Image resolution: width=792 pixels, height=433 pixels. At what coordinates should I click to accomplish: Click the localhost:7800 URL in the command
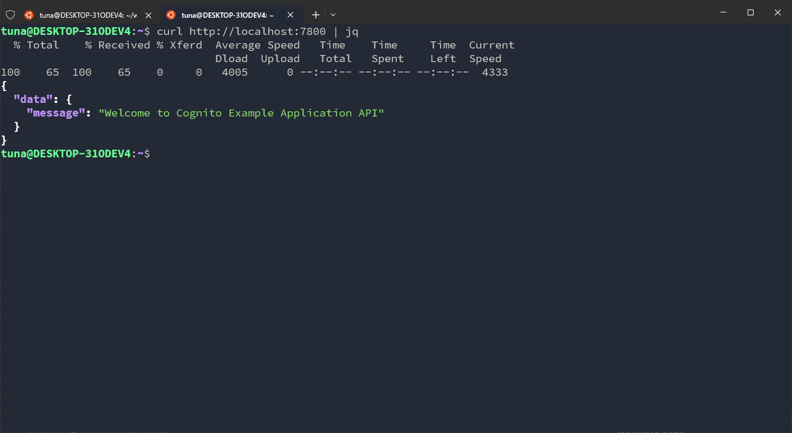click(x=257, y=31)
